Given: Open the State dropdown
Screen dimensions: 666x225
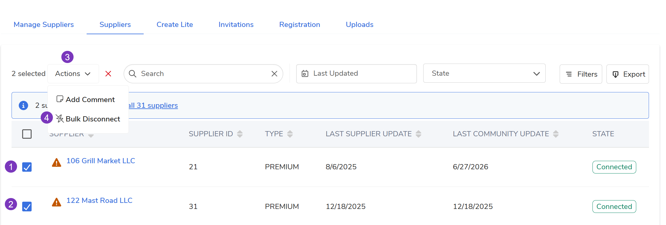Looking at the screenshot, I should tap(484, 73).
